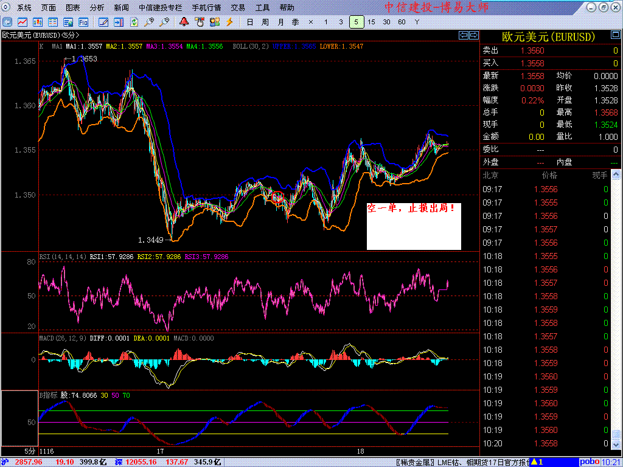Click the first magnifier zoom icon
The width and height of the screenshot is (623, 467).
coord(149,22)
